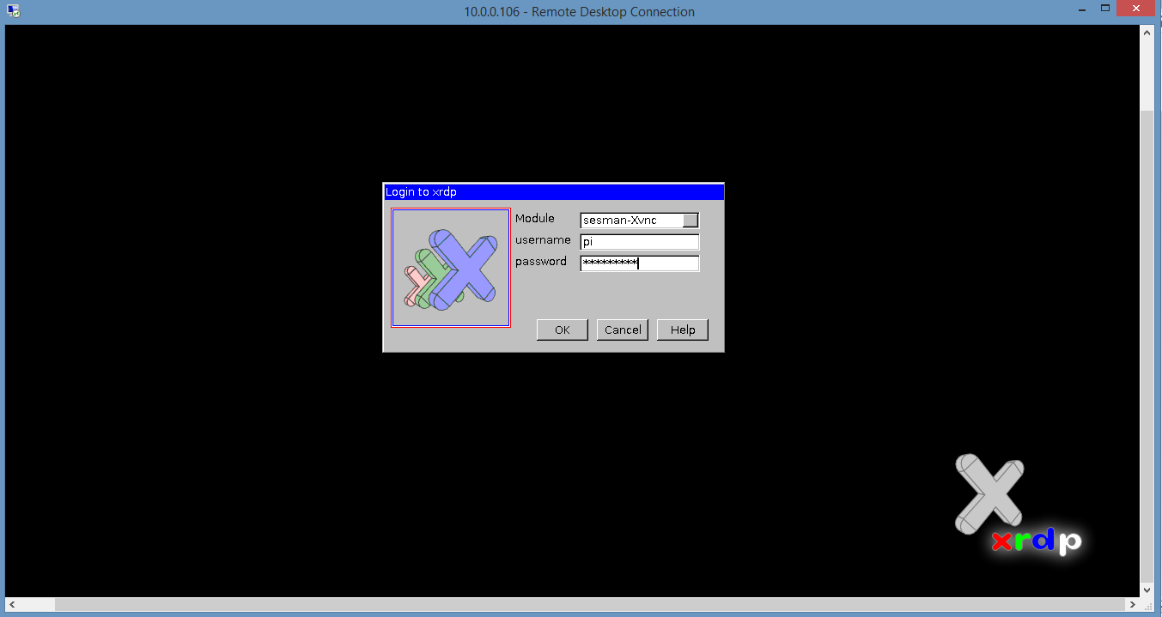The width and height of the screenshot is (1162, 617).
Task: Focus the username input field
Action: [x=640, y=242]
